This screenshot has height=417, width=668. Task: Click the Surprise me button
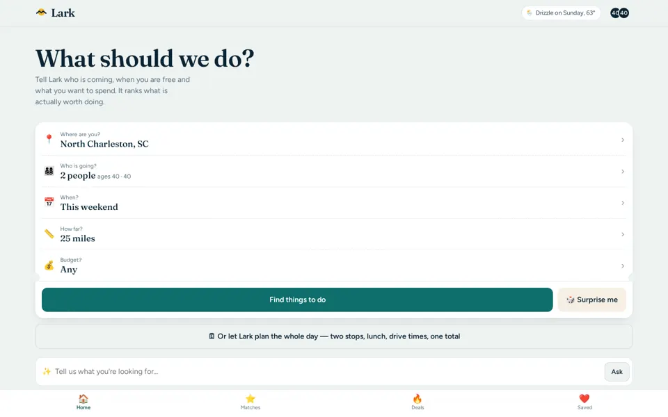click(591, 300)
